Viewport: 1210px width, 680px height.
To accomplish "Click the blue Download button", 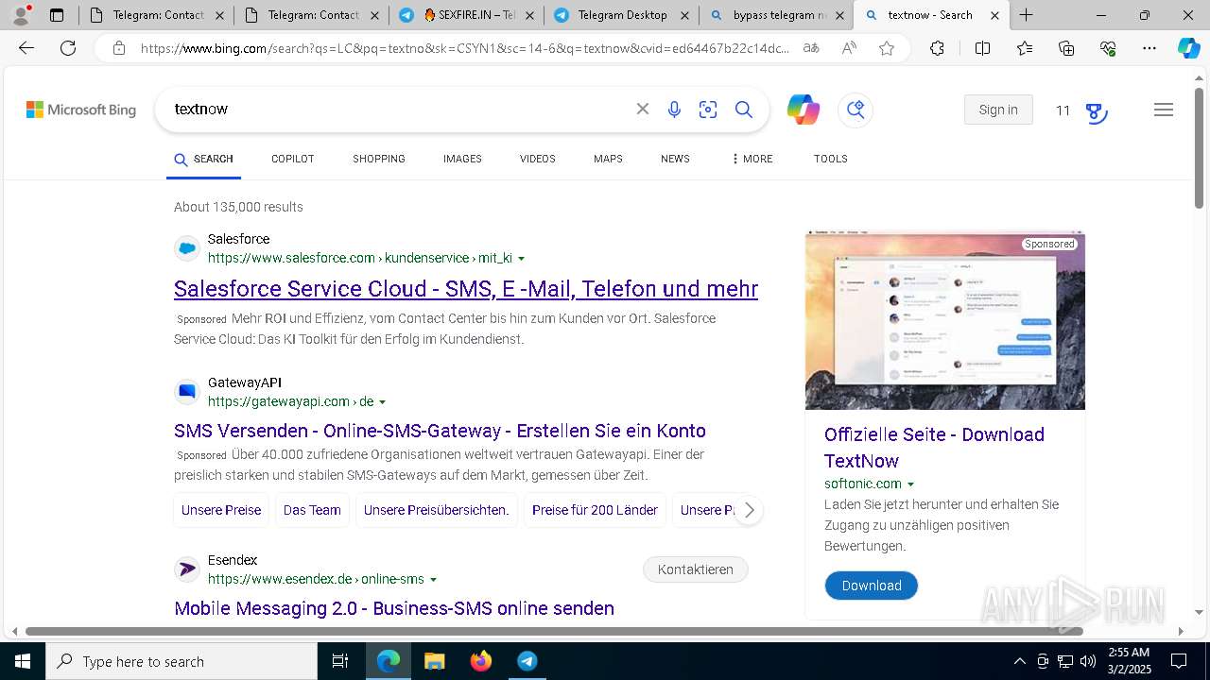I will point(872,586).
